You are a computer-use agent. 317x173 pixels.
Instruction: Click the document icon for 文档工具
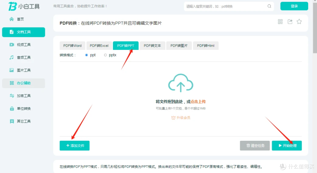click(x=11, y=32)
